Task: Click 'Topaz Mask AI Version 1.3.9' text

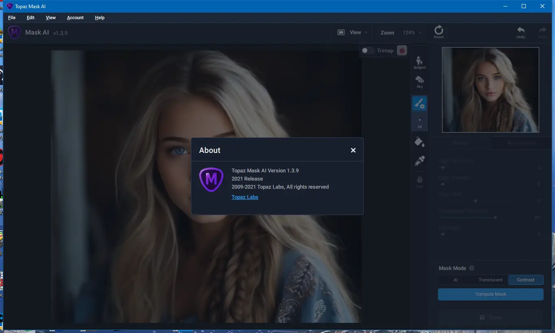Action: pos(265,171)
